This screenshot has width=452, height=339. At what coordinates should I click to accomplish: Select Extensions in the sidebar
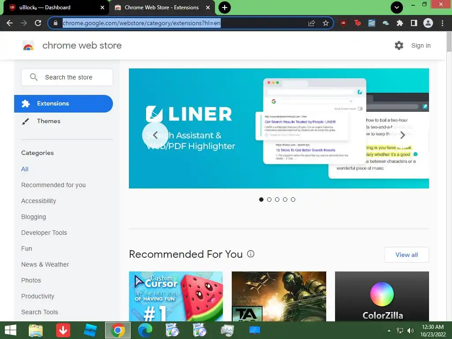coord(64,103)
